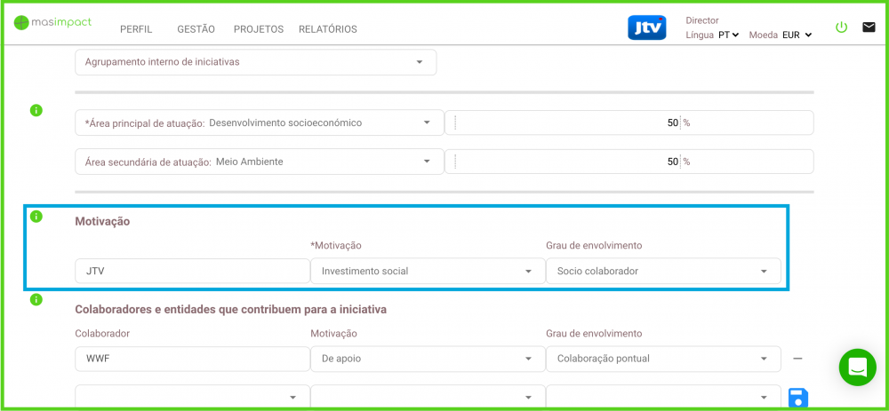This screenshot has height=411, width=889.
Task: Open the green chat widget button
Action: pos(857,367)
